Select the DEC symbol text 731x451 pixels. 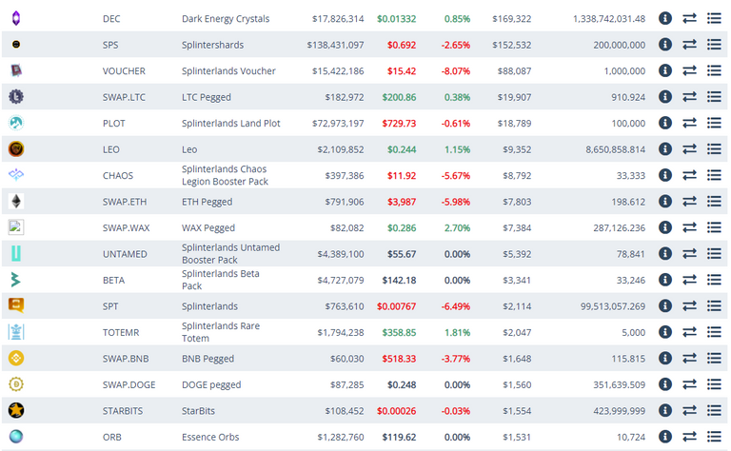tap(111, 19)
